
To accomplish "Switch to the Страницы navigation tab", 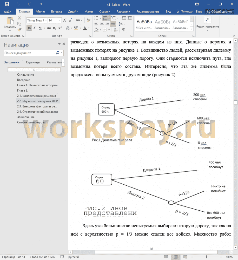I will 33,62.
